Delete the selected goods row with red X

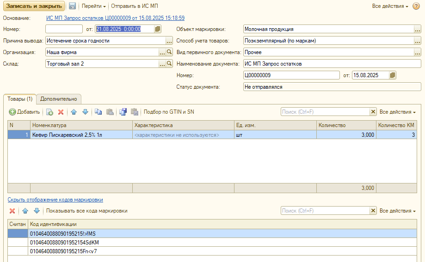tap(61, 112)
